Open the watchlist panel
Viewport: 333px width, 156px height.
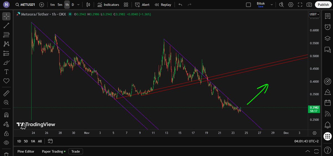point(327,16)
